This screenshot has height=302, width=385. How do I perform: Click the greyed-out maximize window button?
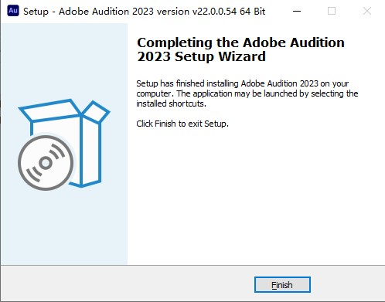click(332, 11)
